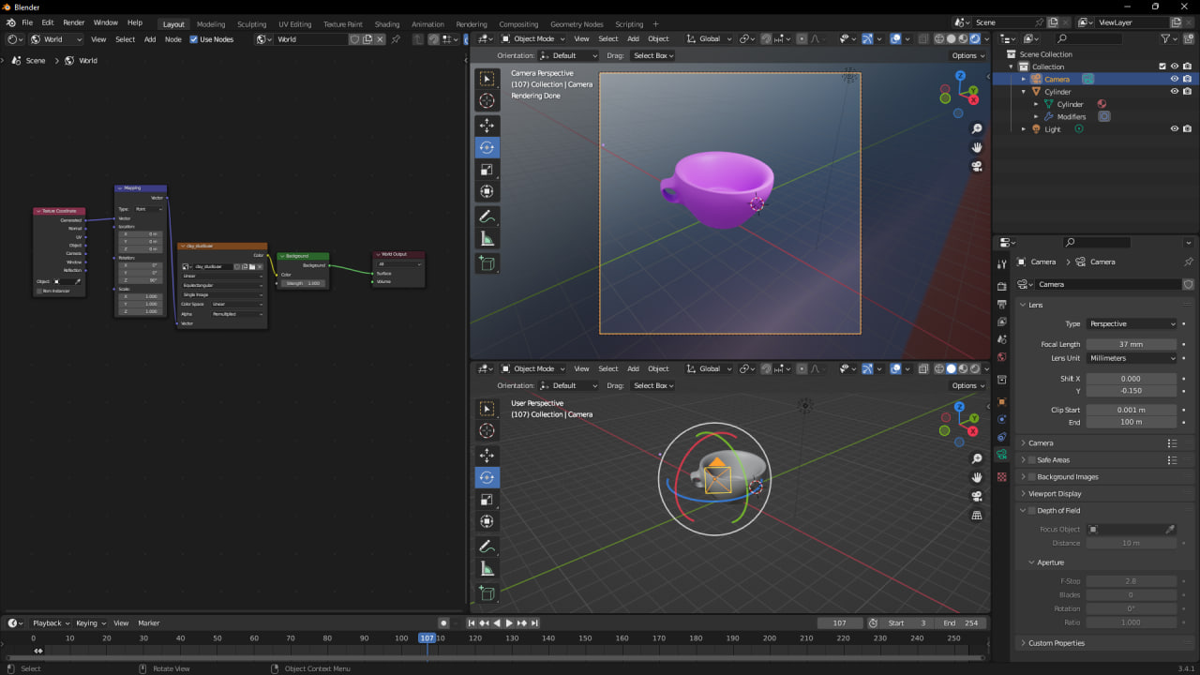Viewport: 1200px width, 675px height.
Task: Enable the Safe Areas checkbox
Action: click(x=1032, y=460)
